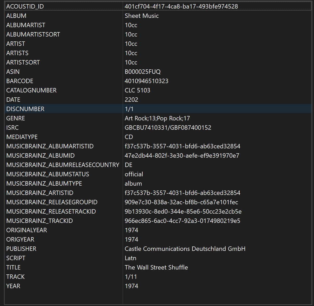The height and width of the screenshot is (306, 314).
Task: Click genre value 'Art Rock;13;Pop Rock;17'
Action: pos(157,118)
